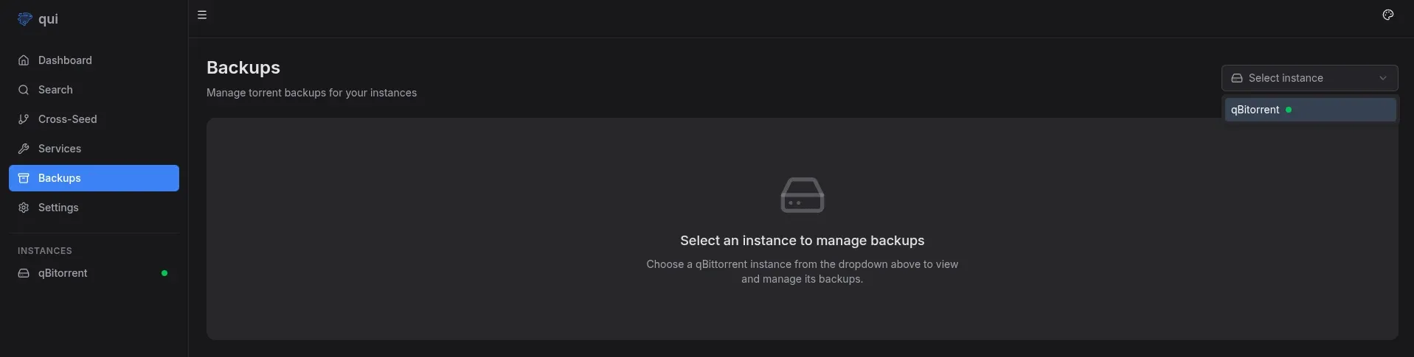Open the Dashboard page

click(65, 60)
